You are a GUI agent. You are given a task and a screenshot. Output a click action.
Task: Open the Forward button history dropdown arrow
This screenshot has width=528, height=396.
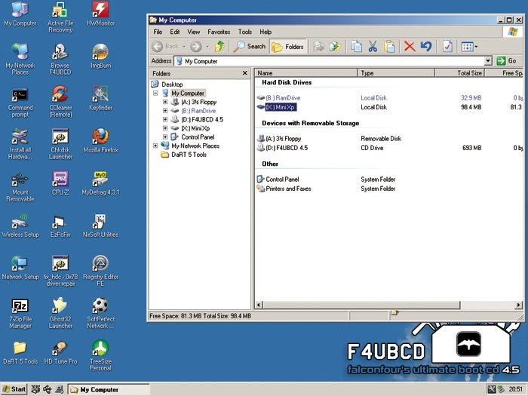click(x=207, y=47)
